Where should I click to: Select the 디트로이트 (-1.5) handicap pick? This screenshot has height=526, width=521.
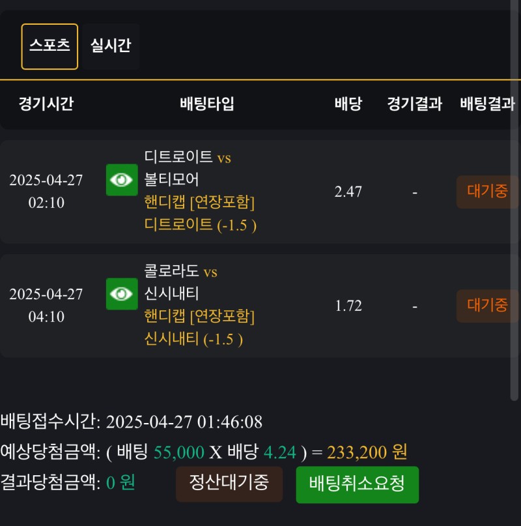200,225
